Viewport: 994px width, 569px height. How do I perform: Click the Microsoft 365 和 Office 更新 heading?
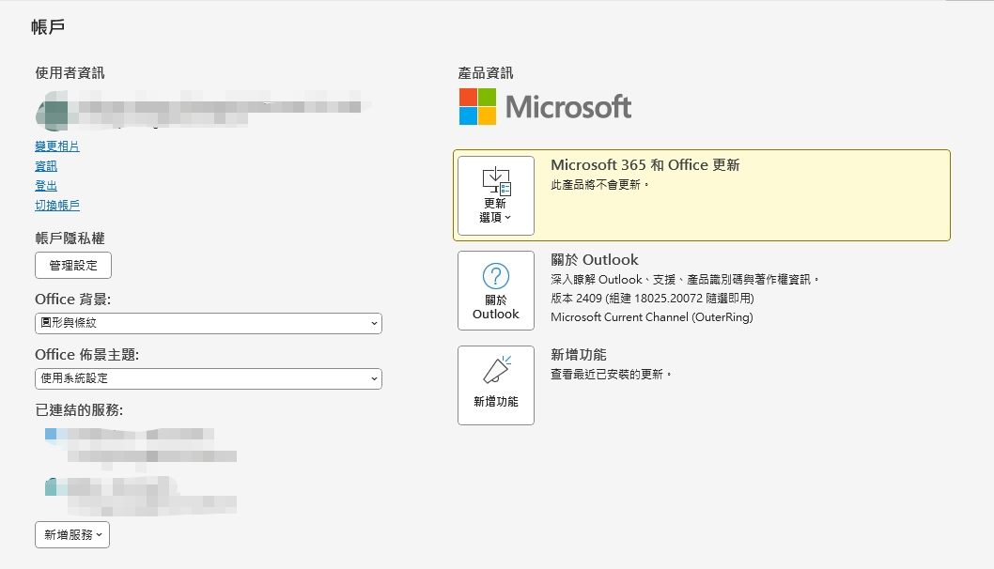click(x=645, y=165)
